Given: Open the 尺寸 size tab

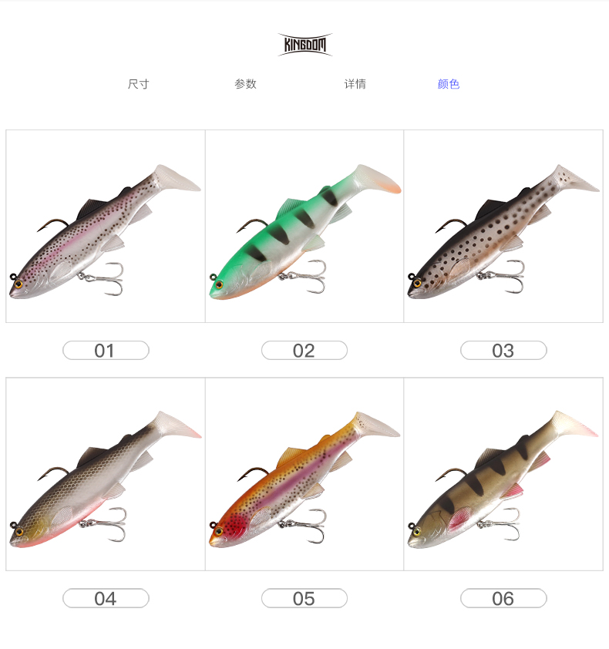Looking at the screenshot, I should pos(138,84).
